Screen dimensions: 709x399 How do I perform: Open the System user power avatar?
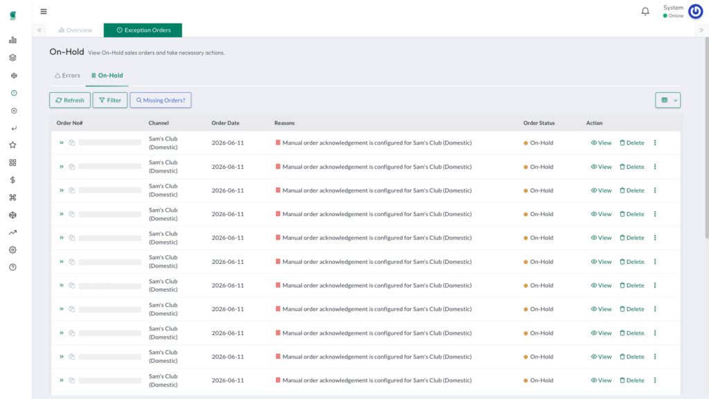pyautogui.click(x=695, y=11)
